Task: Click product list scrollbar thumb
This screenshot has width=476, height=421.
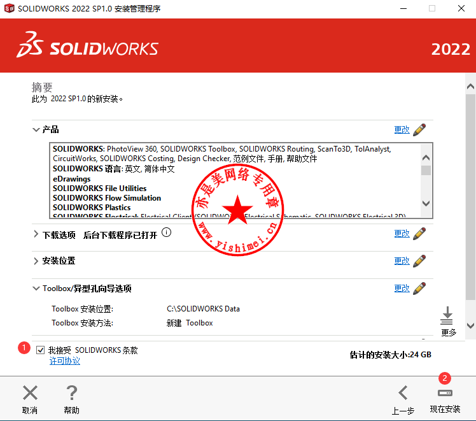Action: coord(426,171)
